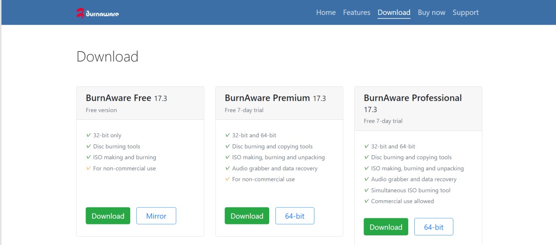Click 'ISO making and burning' text
This screenshot has height=245, width=556.
coord(125,157)
